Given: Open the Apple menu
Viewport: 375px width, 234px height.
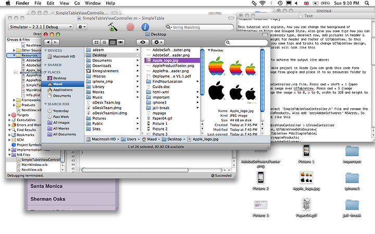Looking at the screenshot, I should point(8,3).
